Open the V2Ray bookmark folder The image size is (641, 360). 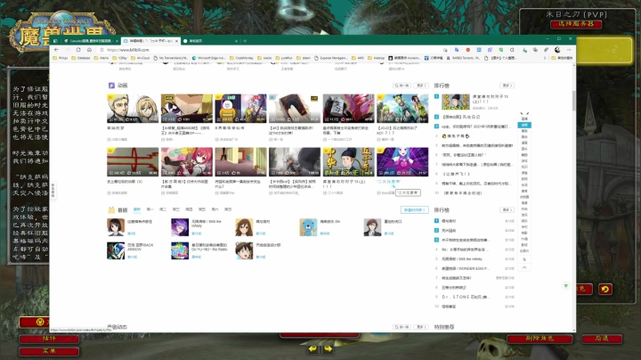(x=120, y=58)
